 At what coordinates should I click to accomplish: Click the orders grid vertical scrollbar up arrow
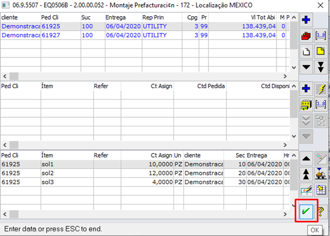(294, 17)
